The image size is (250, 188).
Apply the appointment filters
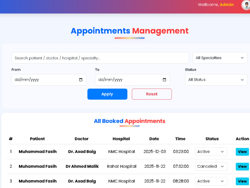click(107, 94)
